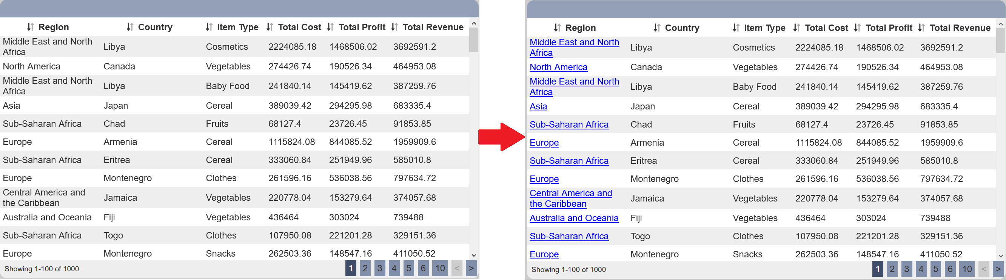
Task: Open Europe link in Montenegro Clothes row
Action: 544,179
